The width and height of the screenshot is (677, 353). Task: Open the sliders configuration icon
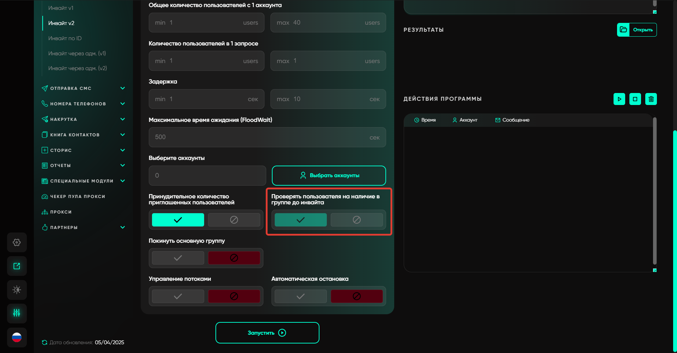pyautogui.click(x=17, y=313)
